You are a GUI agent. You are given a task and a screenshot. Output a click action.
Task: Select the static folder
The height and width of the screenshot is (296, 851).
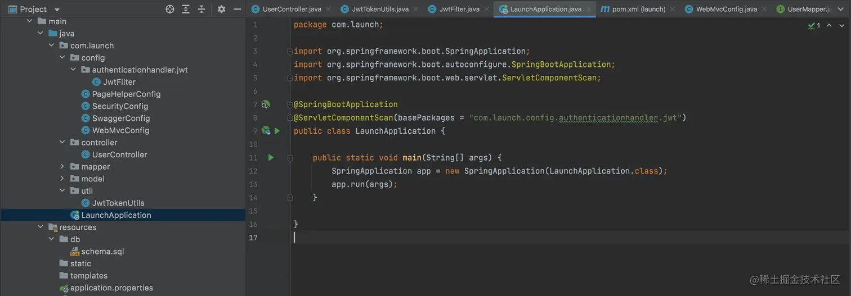coord(75,263)
